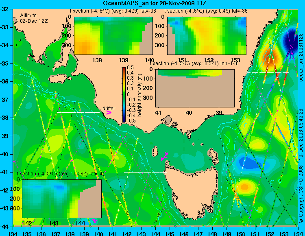Click the 't section' title with avg 0.521
Image resolution: width=305 pixels, height=236 pixels.
click(194, 63)
